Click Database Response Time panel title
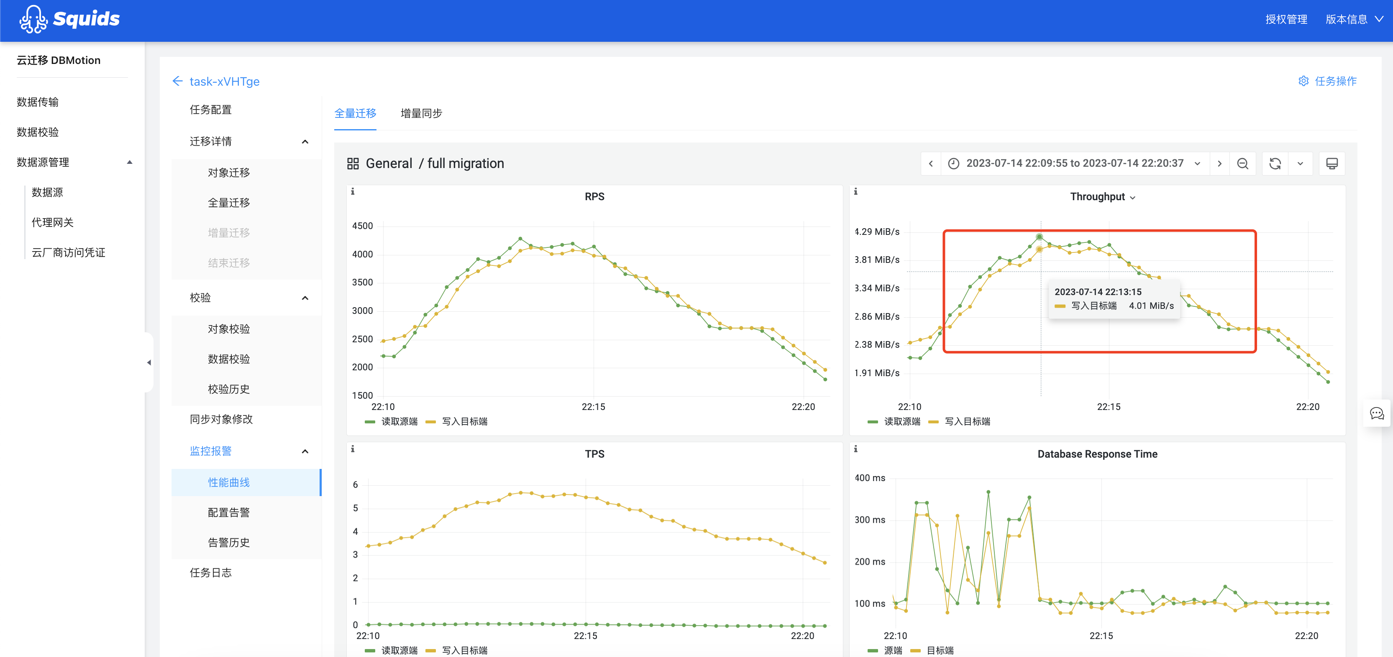 pos(1097,454)
